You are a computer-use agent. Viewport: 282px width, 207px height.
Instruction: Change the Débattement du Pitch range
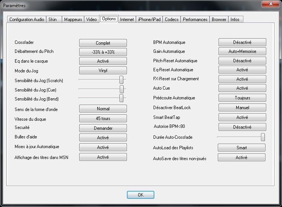point(103,52)
